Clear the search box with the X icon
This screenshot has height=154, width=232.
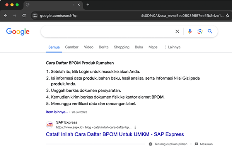point(177,32)
